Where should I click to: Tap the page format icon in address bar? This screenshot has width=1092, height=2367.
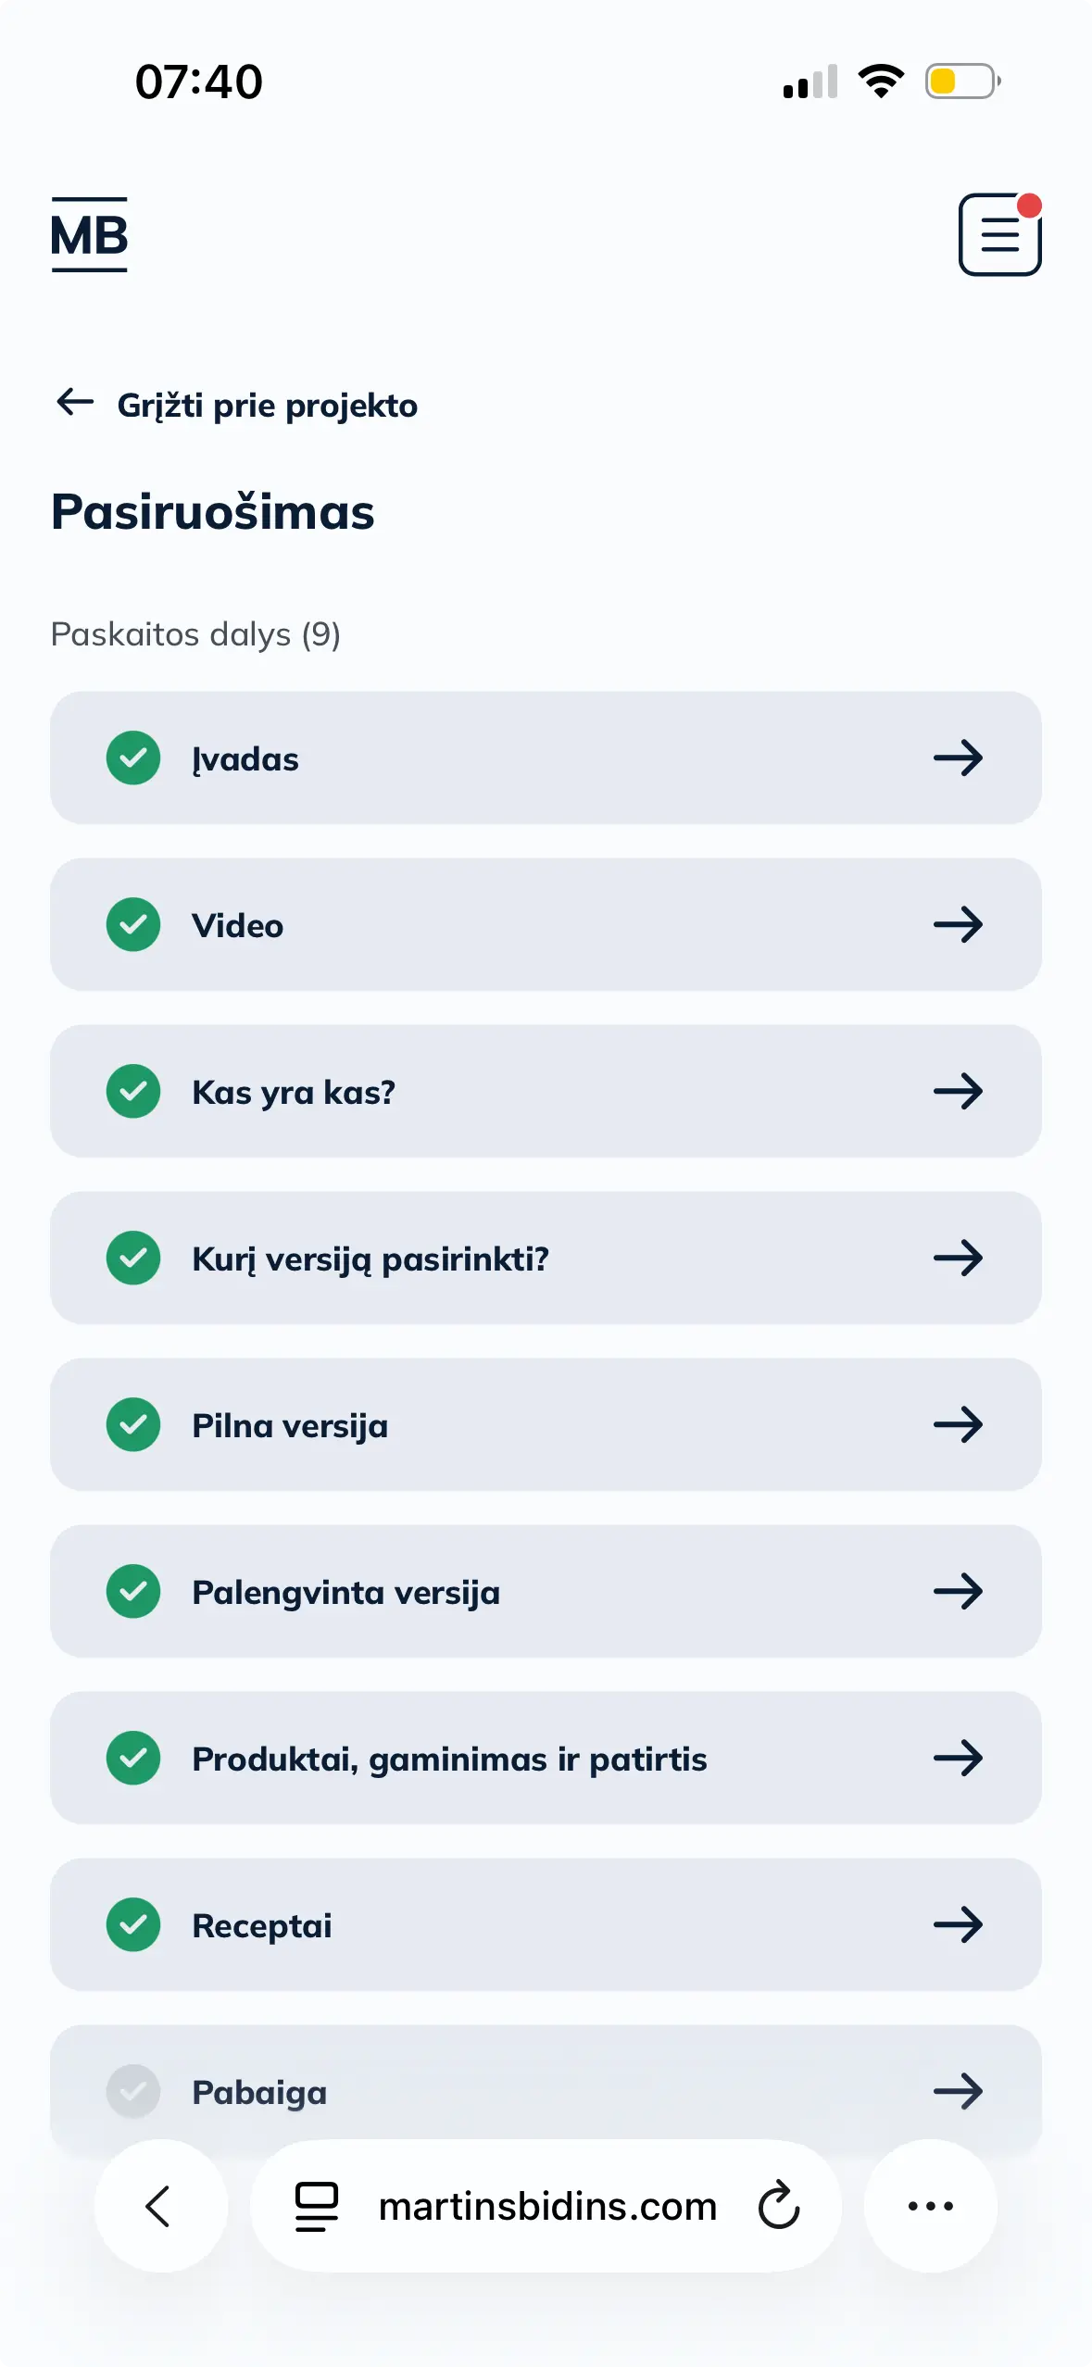tap(317, 2206)
